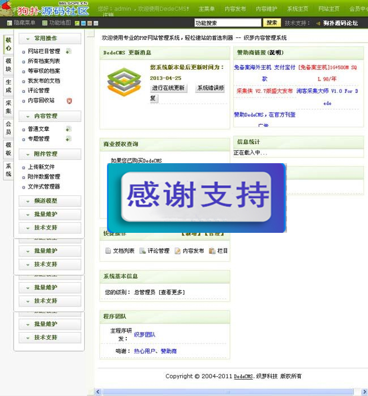
Task: Open the 赞助商 link in 程序团队
Action: 169,351
